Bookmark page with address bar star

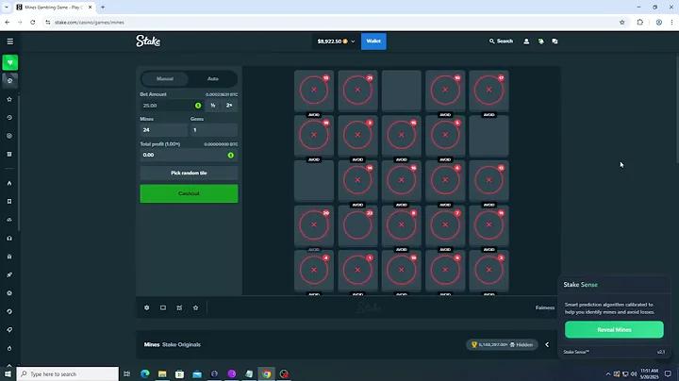click(x=622, y=22)
